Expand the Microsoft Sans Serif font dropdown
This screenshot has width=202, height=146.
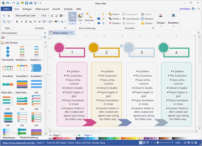pyautogui.click(x=40, y=16)
